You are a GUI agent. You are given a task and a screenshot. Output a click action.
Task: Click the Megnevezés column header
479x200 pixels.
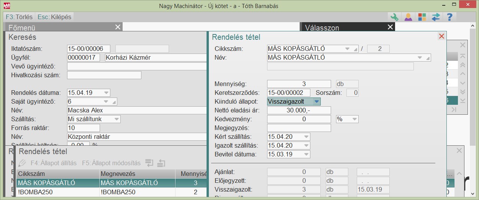137,174
